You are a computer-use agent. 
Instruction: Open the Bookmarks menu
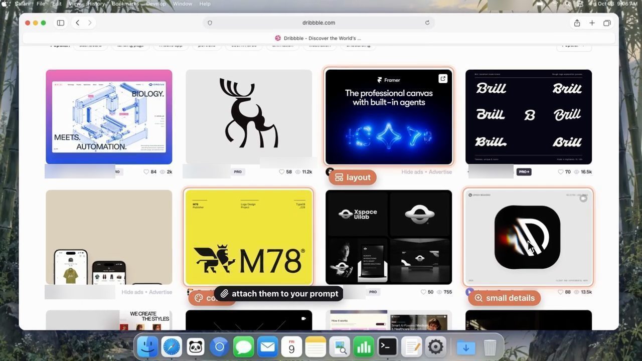click(125, 4)
